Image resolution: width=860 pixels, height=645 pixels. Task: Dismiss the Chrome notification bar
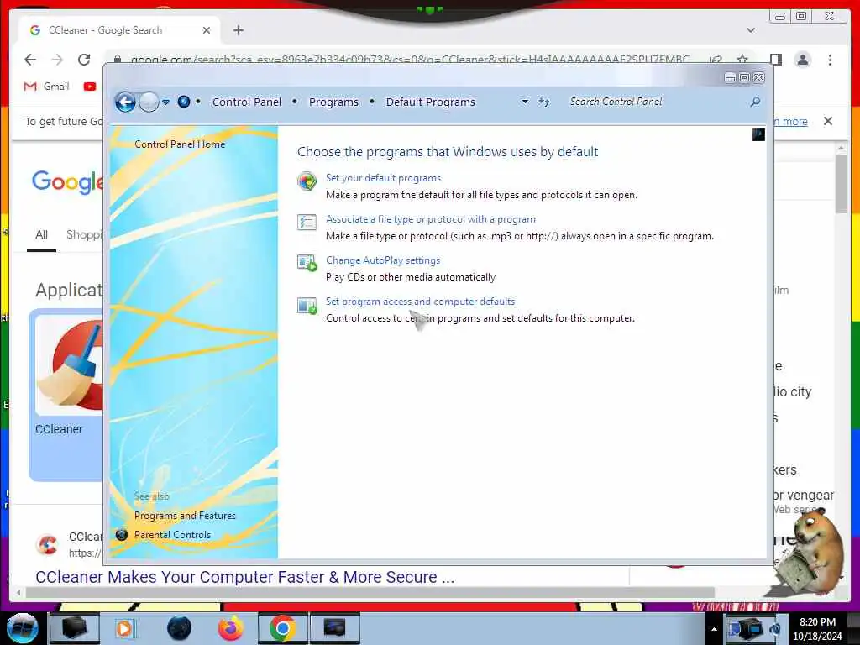pyautogui.click(x=828, y=121)
